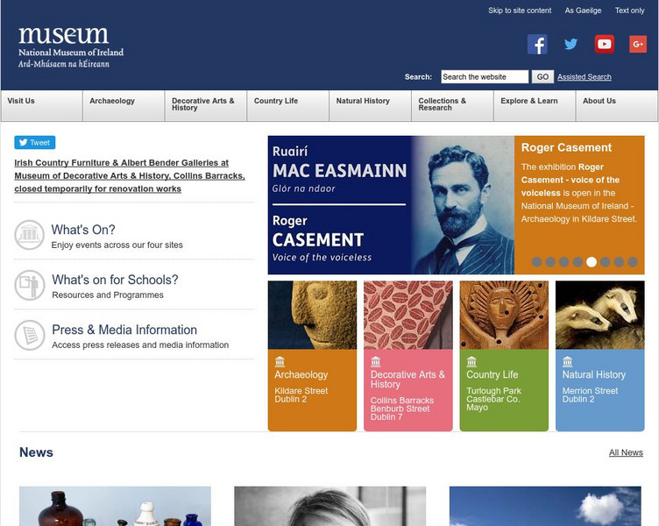The width and height of the screenshot is (659, 526).
Task: Open Decorative Arts & History card title
Action: pos(407,380)
